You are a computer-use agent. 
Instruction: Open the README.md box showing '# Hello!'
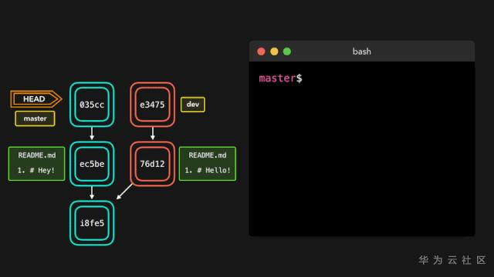(x=208, y=164)
